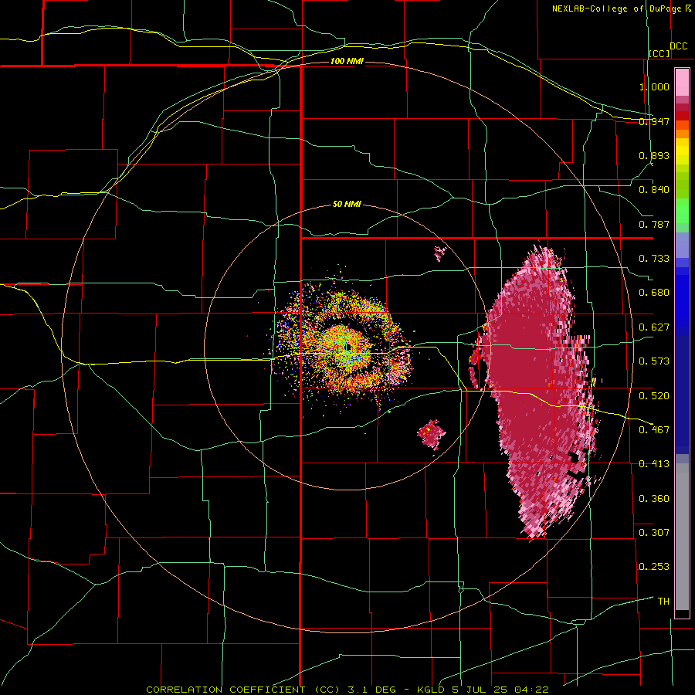
Task: Click the 100 NMI range ring label
Action: pyautogui.click(x=347, y=61)
